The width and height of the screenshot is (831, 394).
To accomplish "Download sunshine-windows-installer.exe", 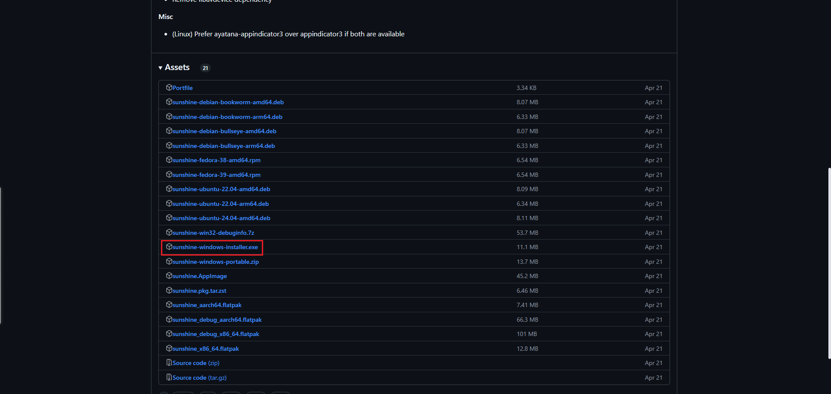I will pyautogui.click(x=215, y=247).
